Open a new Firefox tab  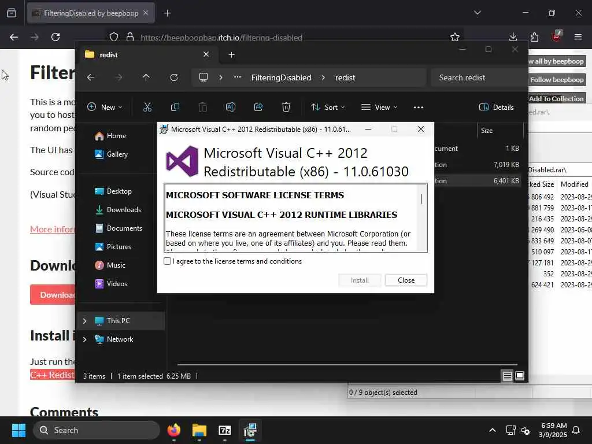point(167,13)
